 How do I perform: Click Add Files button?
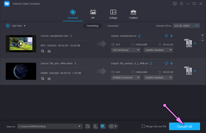(15, 26)
